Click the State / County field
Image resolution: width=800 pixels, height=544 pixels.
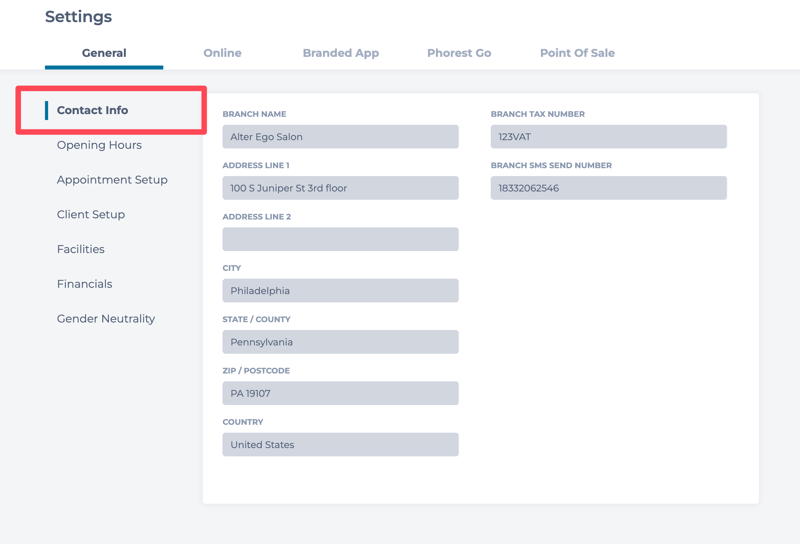pos(340,342)
